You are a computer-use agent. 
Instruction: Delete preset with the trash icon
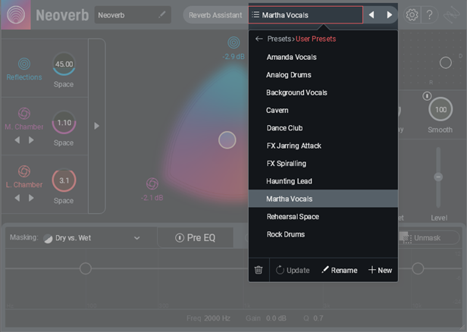259,270
